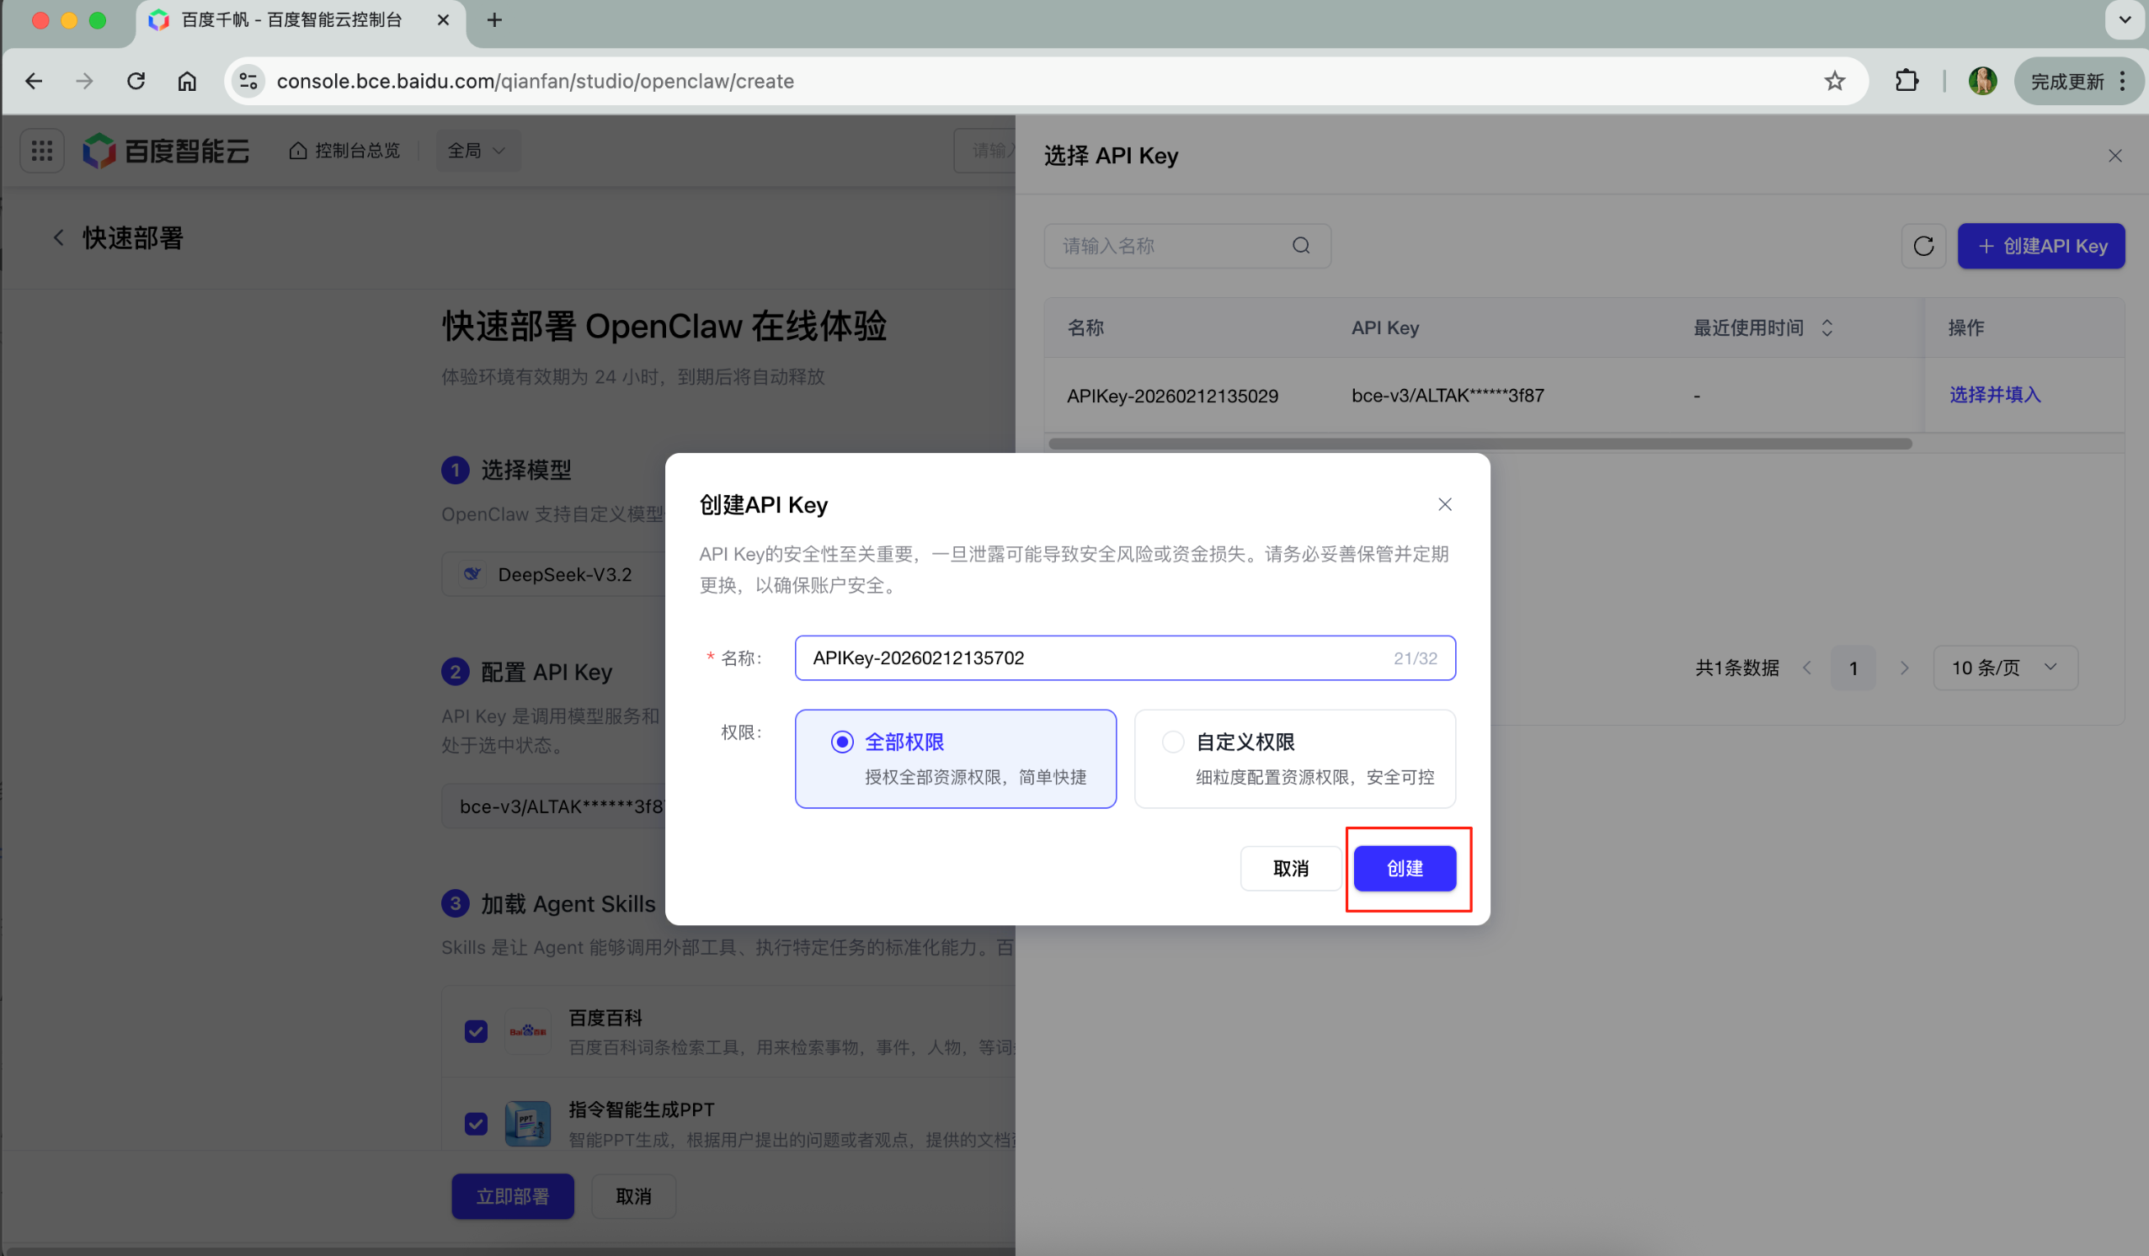The height and width of the screenshot is (1256, 2149).
Task: Open the browser extensions puzzle icon
Action: tap(1906, 81)
